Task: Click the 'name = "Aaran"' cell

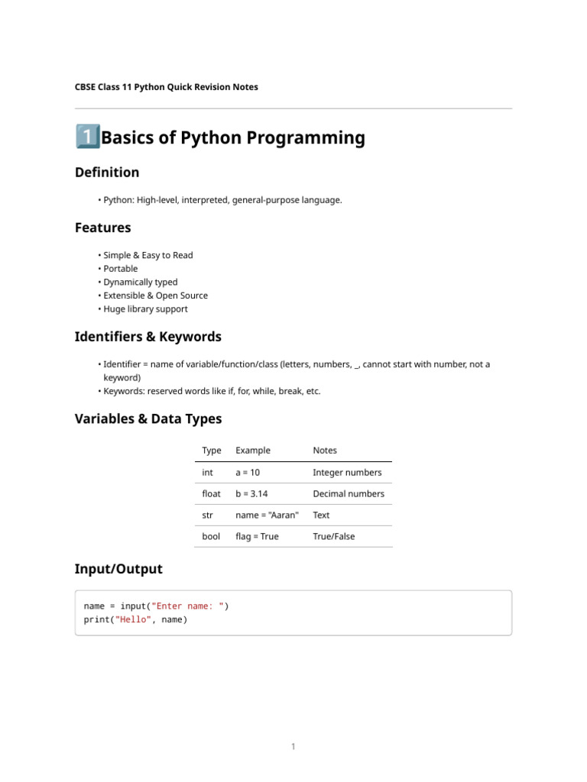Action: [267, 515]
